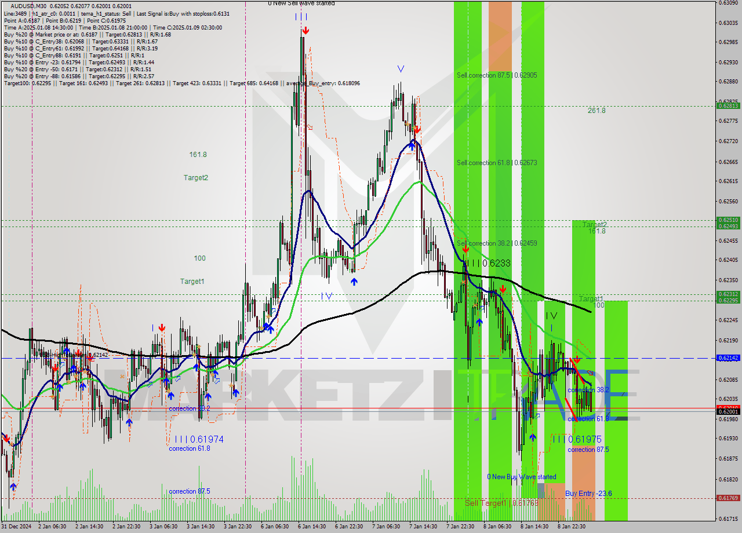Select the '0 New Sell wave started' label
The image size is (742, 533).
tap(301, 3)
